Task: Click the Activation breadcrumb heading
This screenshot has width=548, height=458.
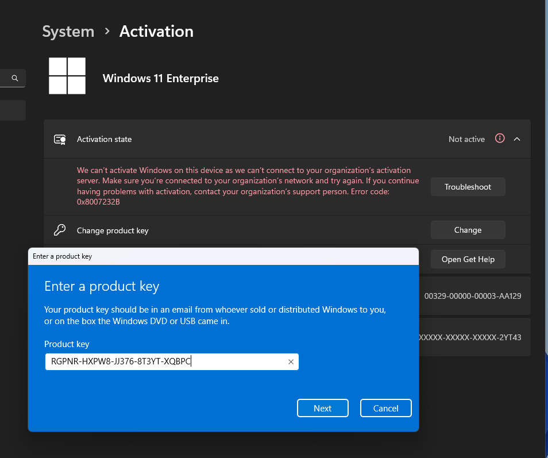Action: click(156, 32)
